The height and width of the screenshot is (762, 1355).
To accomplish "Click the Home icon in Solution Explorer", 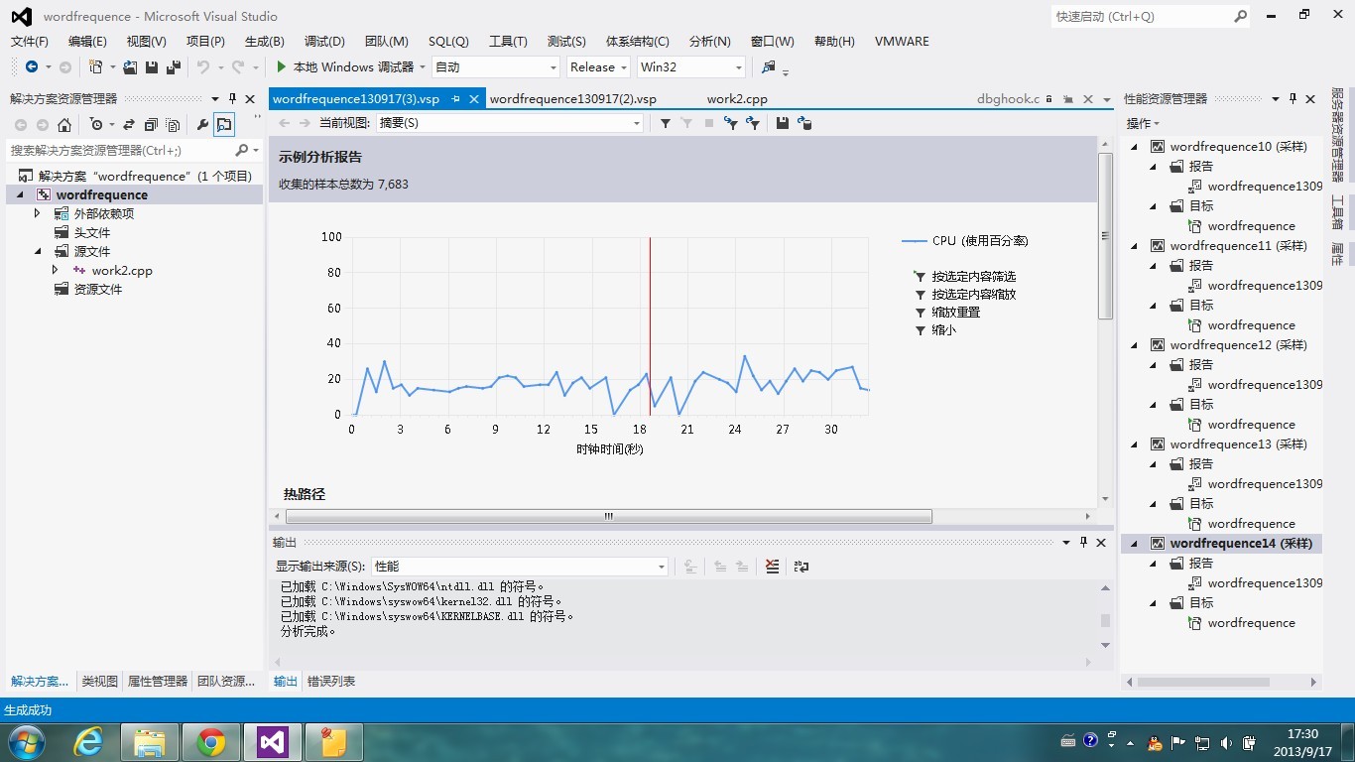I will point(64,125).
